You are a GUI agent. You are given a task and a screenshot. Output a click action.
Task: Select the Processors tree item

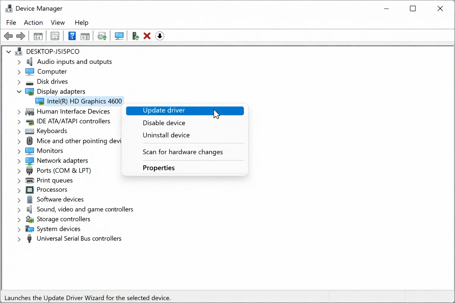tap(52, 190)
